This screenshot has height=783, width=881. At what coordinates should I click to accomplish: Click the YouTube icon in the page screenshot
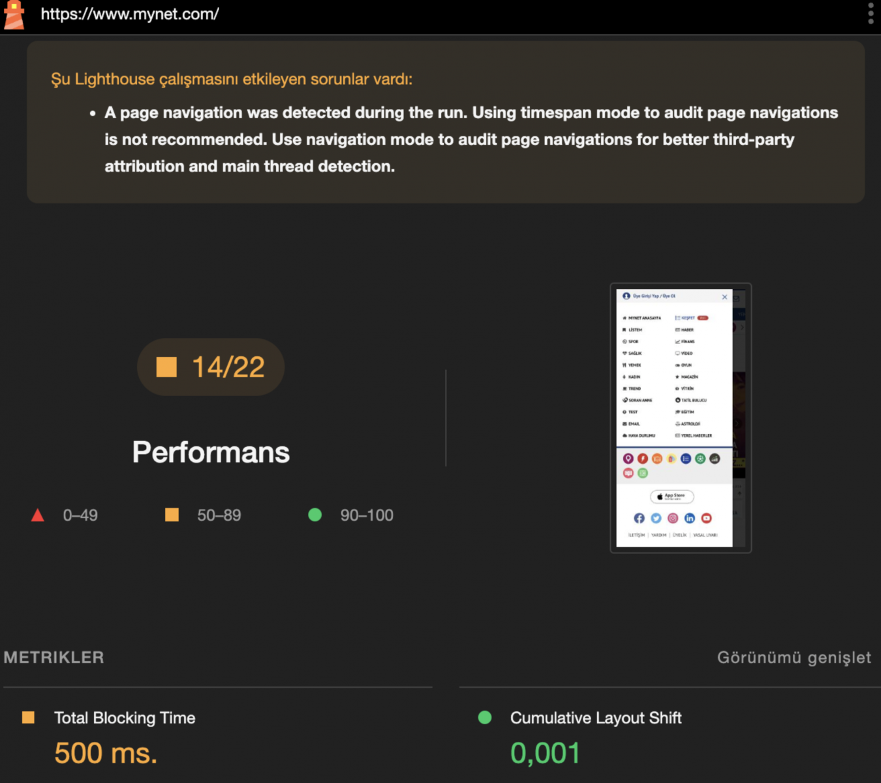706,518
